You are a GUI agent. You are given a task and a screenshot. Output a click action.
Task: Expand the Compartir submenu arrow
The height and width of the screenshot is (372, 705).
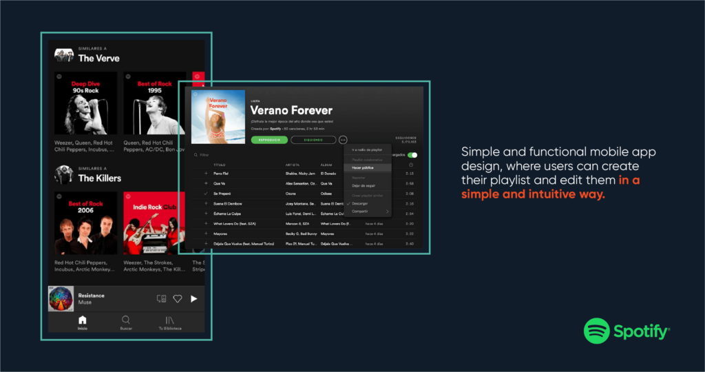387,211
